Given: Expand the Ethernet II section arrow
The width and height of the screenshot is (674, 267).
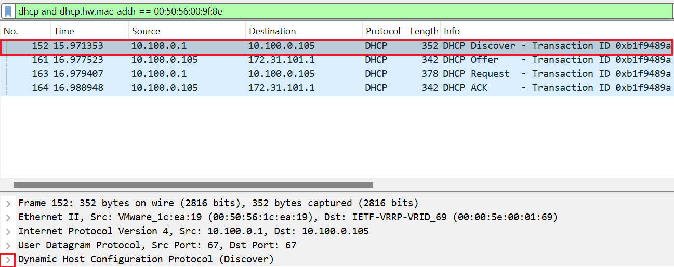Looking at the screenshot, I should [x=8, y=217].
